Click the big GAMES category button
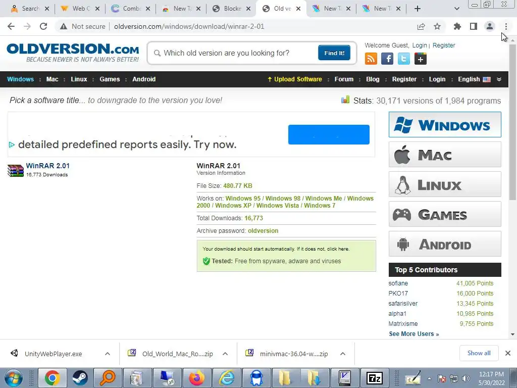Viewport: 517px width, 388px height. point(445,214)
